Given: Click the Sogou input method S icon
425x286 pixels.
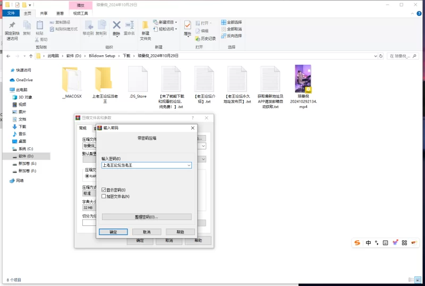Looking at the screenshot, I should pyautogui.click(x=358, y=243).
